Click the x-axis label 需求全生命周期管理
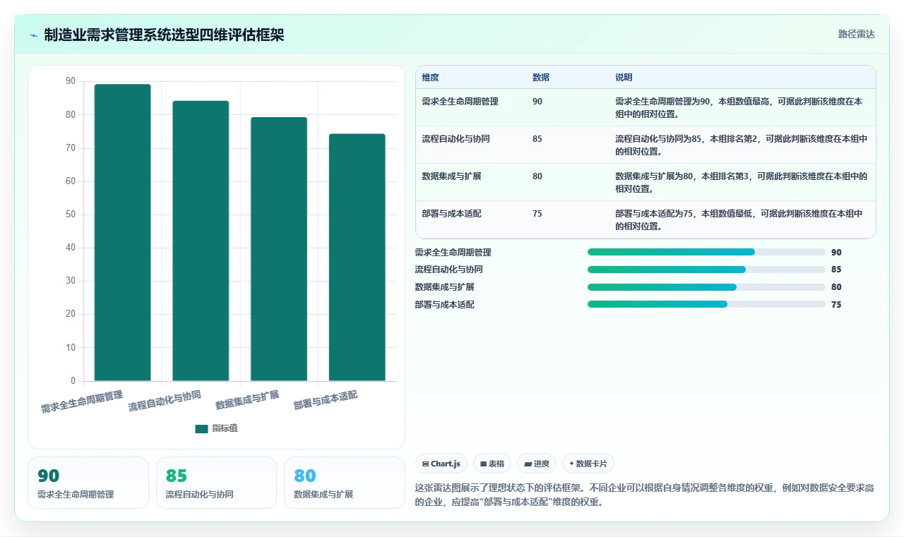 pyautogui.click(x=82, y=402)
